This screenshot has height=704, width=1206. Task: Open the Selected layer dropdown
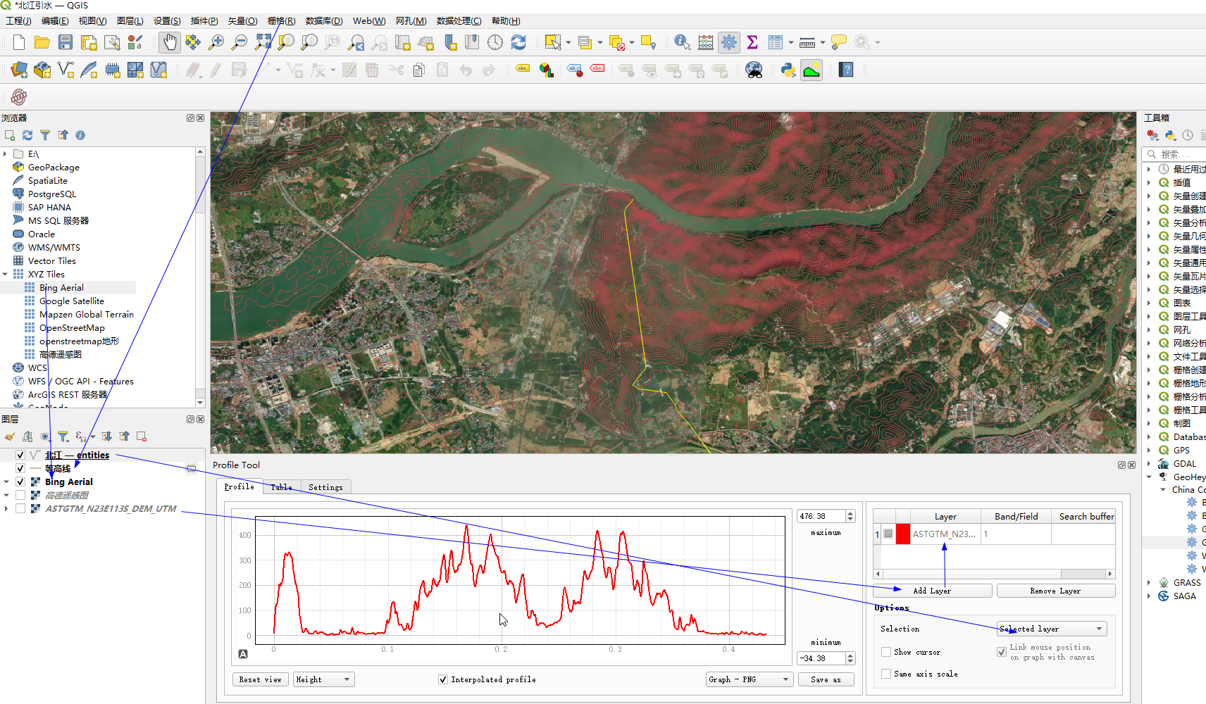coord(1052,629)
